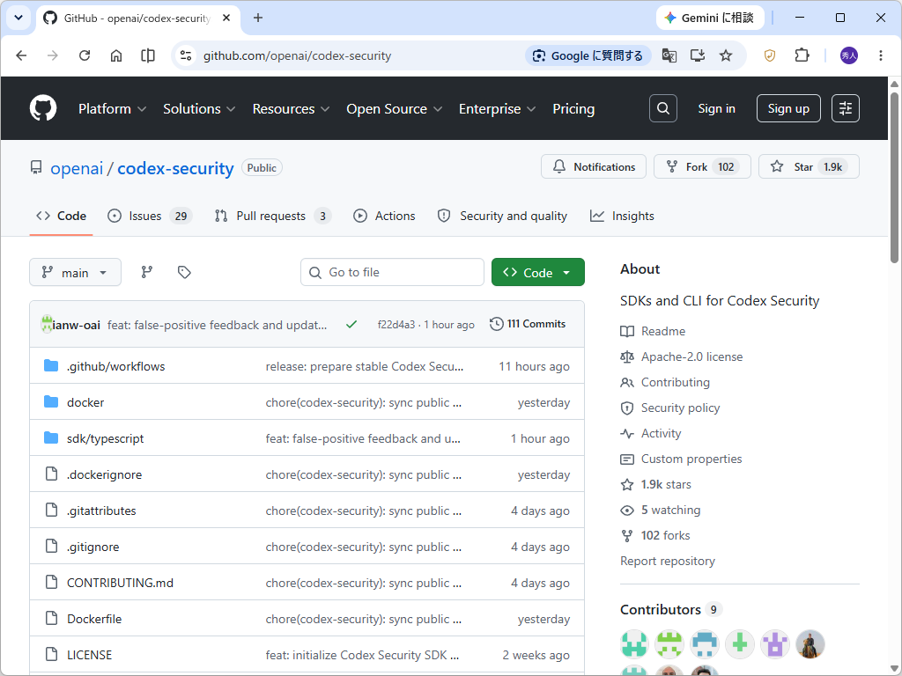This screenshot has height=676, width=902.
Task: View site information icon in address bar
Action: pos(185,55)
